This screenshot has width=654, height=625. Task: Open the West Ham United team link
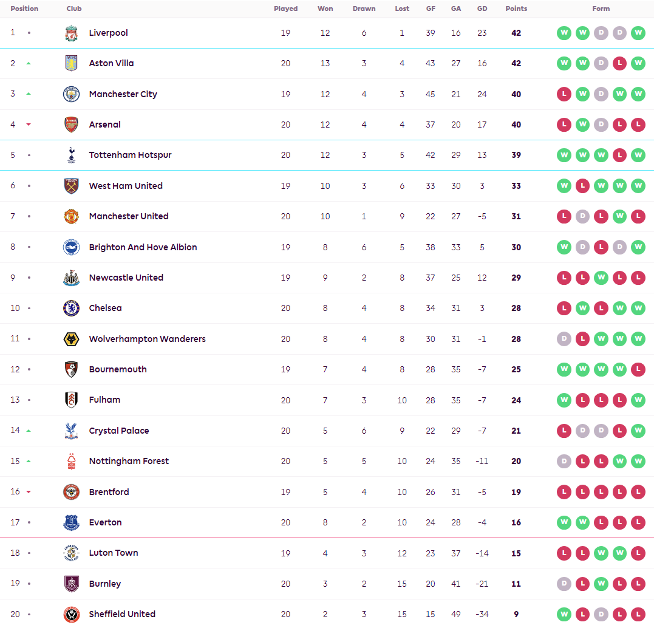pos(126,186)
